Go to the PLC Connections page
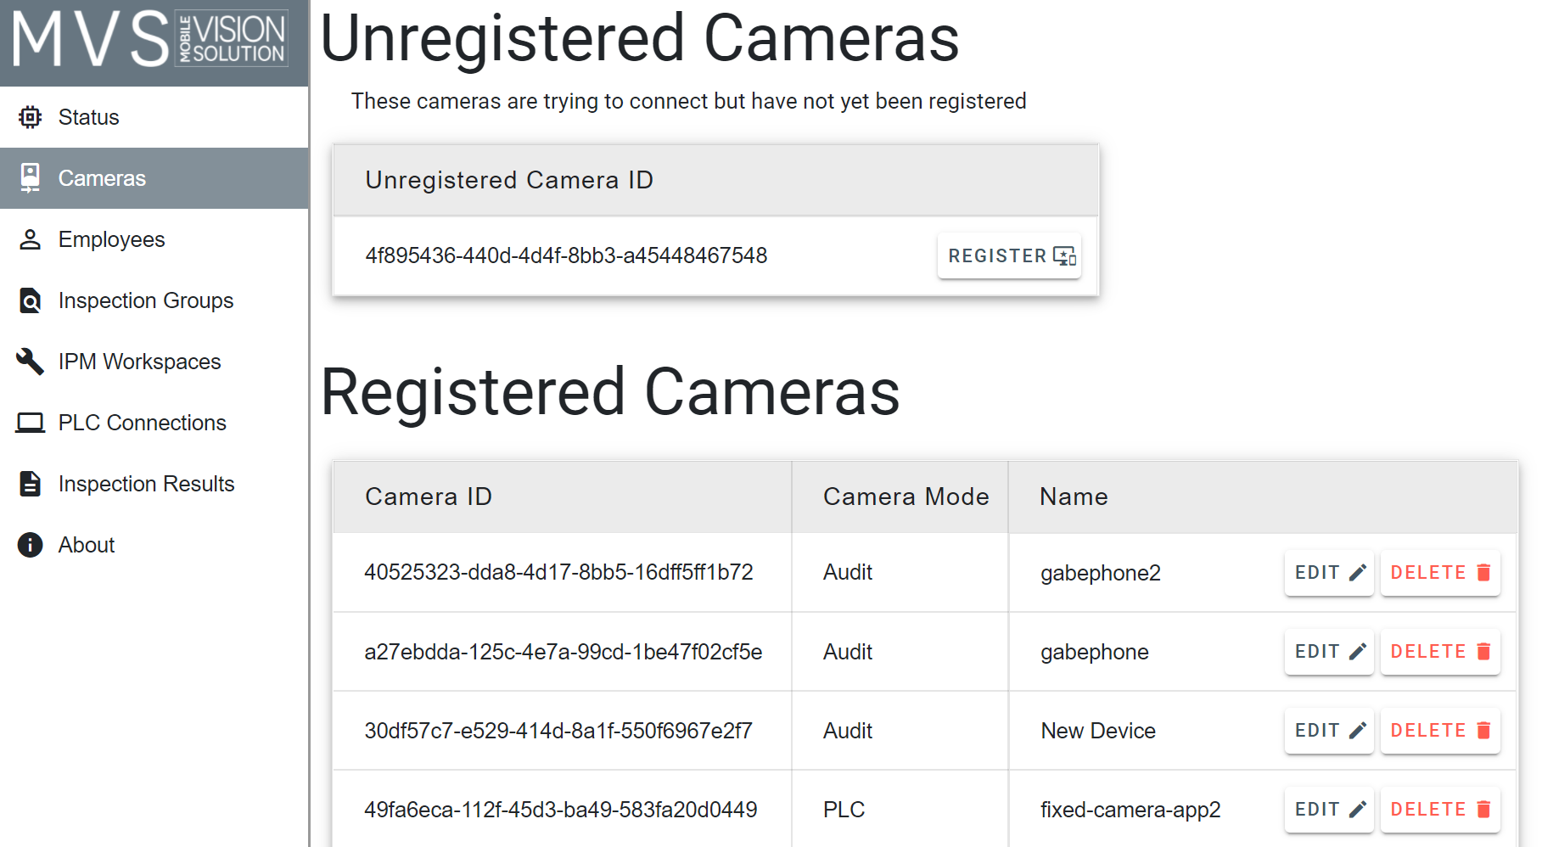1542x847 pixels. point(142,423)
